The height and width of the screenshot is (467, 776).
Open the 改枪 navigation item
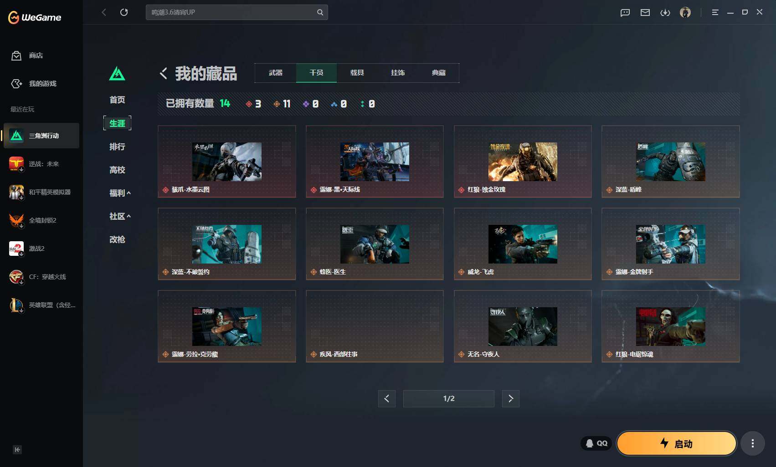pos(117,239)
